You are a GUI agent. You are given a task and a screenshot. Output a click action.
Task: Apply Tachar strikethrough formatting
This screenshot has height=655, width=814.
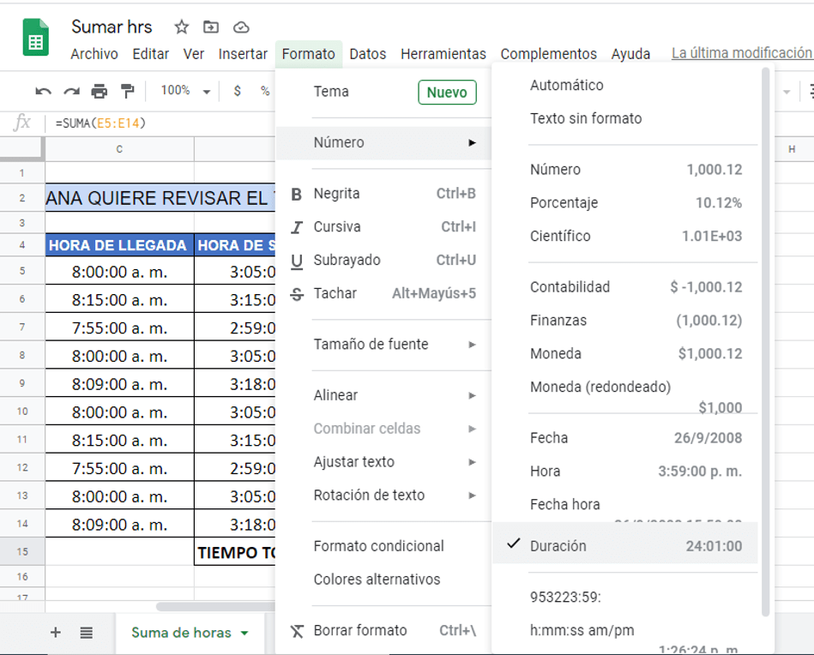(x=383, y=293)
